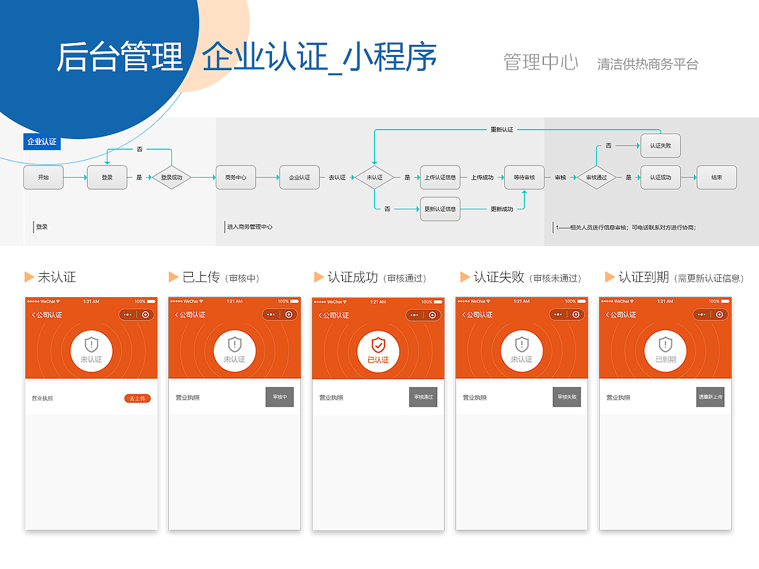Tap the shield status badge on the 未认证 phone screen
This screenshot has height=569, width=759.
91,351
